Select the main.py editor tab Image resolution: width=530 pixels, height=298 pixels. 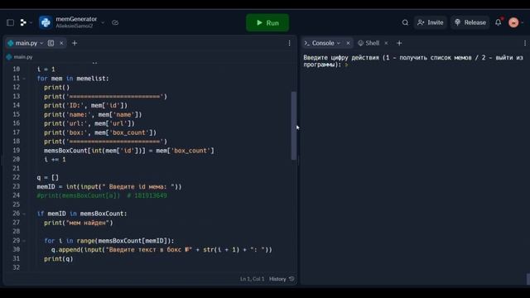tap(26, 43)
